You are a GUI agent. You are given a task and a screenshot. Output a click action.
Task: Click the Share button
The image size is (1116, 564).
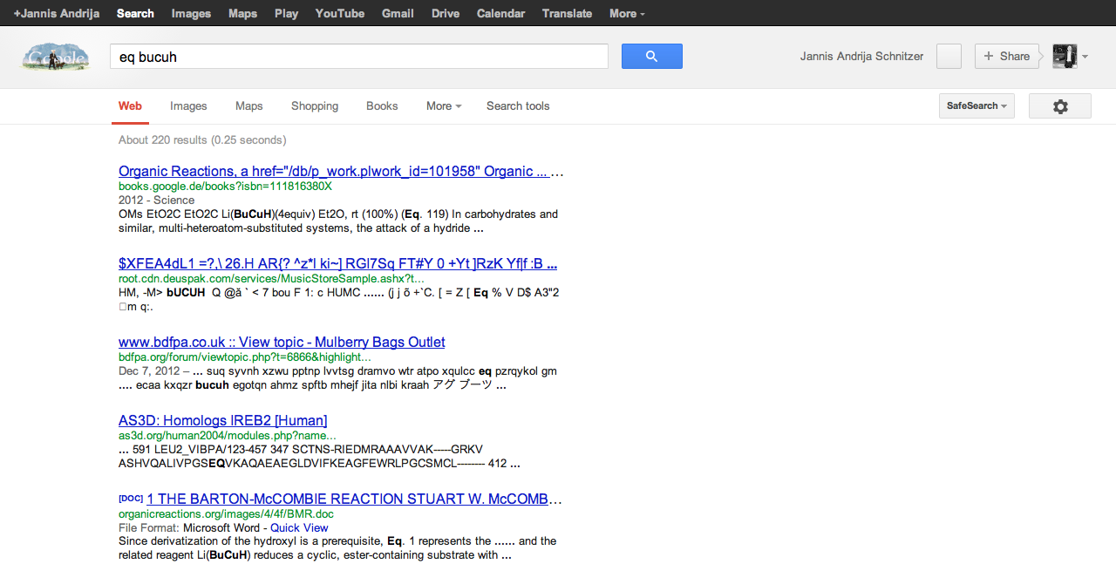1007,56
